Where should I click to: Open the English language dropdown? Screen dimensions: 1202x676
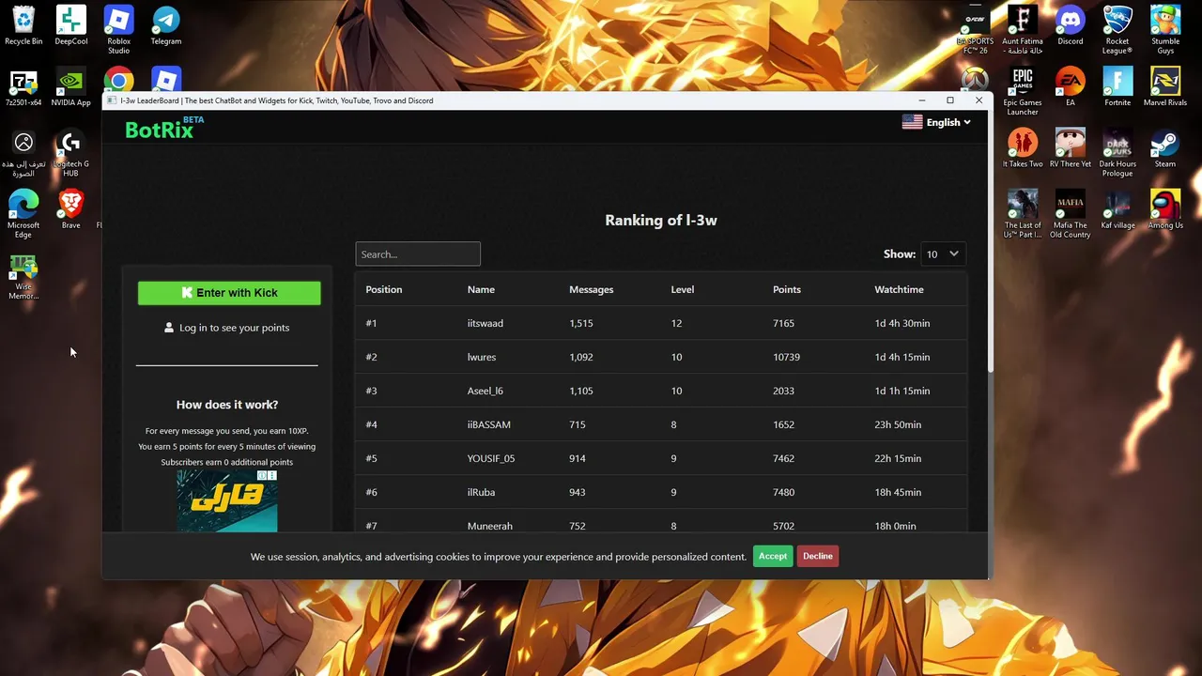coord(936,122)
